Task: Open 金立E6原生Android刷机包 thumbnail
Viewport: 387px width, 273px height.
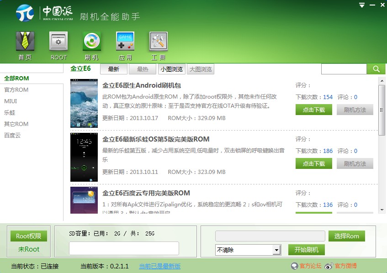Action: click(x=84, y=103)
